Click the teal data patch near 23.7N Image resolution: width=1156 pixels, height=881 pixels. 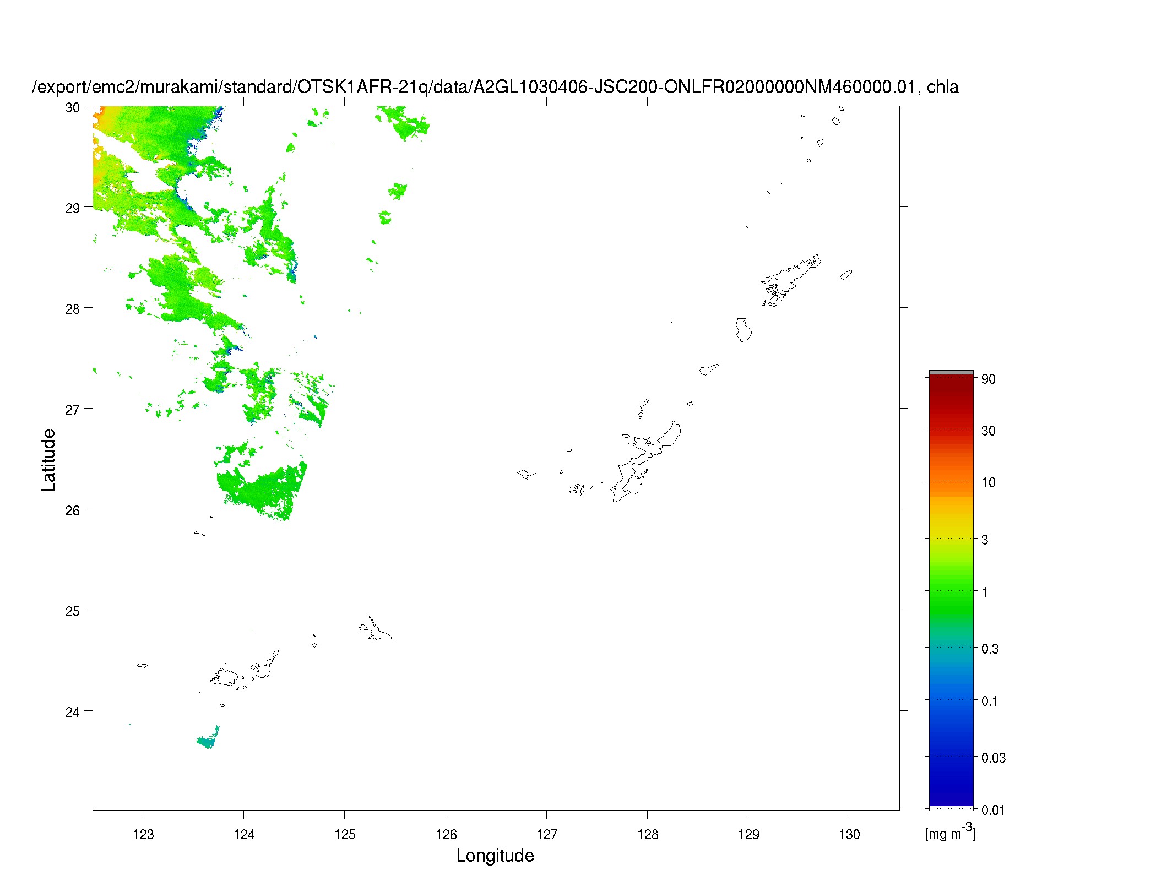click(209, 738)
